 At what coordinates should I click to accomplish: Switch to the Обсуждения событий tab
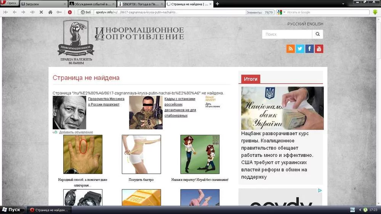point(92,4)
